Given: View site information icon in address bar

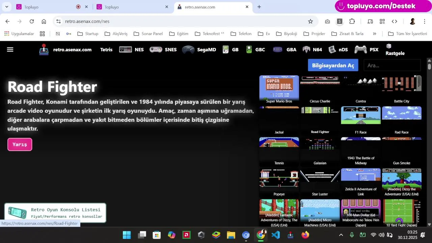Looking at the screenshot, I should coord(58,21).
